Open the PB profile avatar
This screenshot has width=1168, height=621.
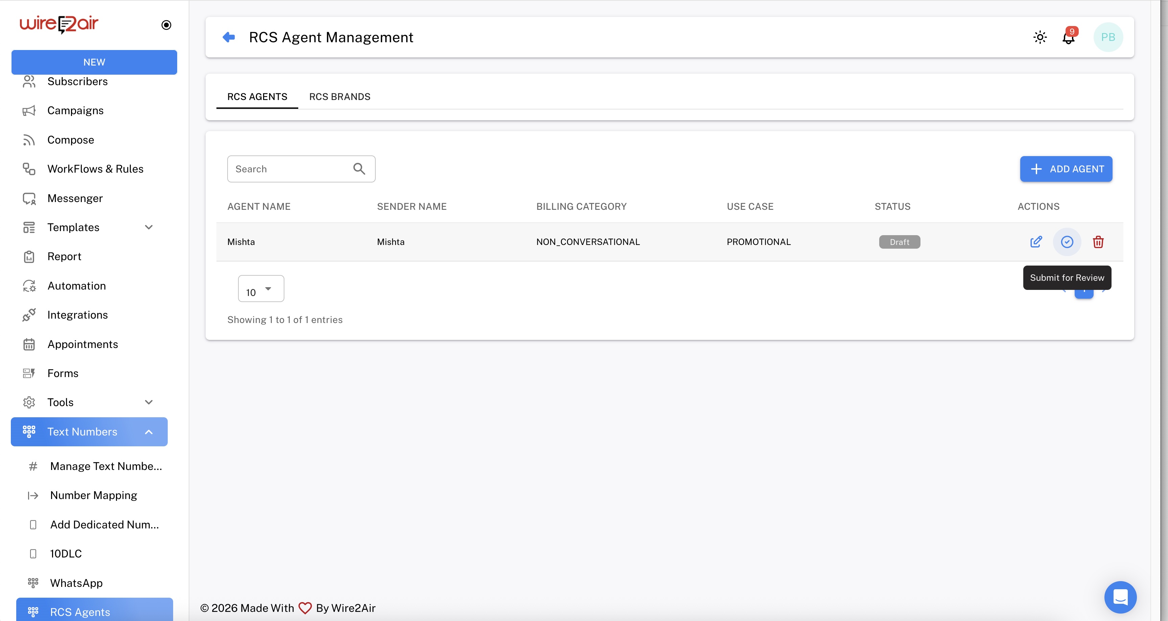(1108, 37)
